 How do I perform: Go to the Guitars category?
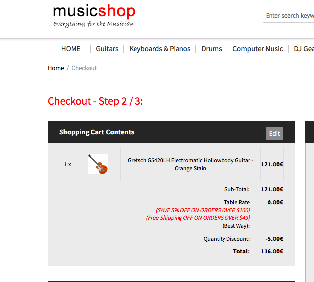107,49
